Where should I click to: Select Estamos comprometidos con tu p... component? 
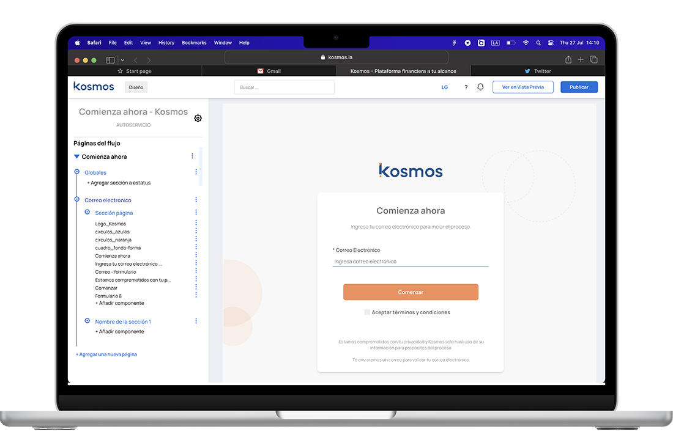click(x=133, y=280)
